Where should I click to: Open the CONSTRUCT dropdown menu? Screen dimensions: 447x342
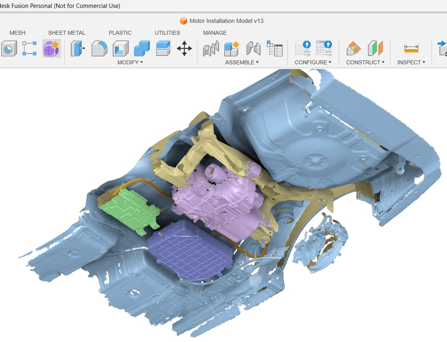(365, 62)
